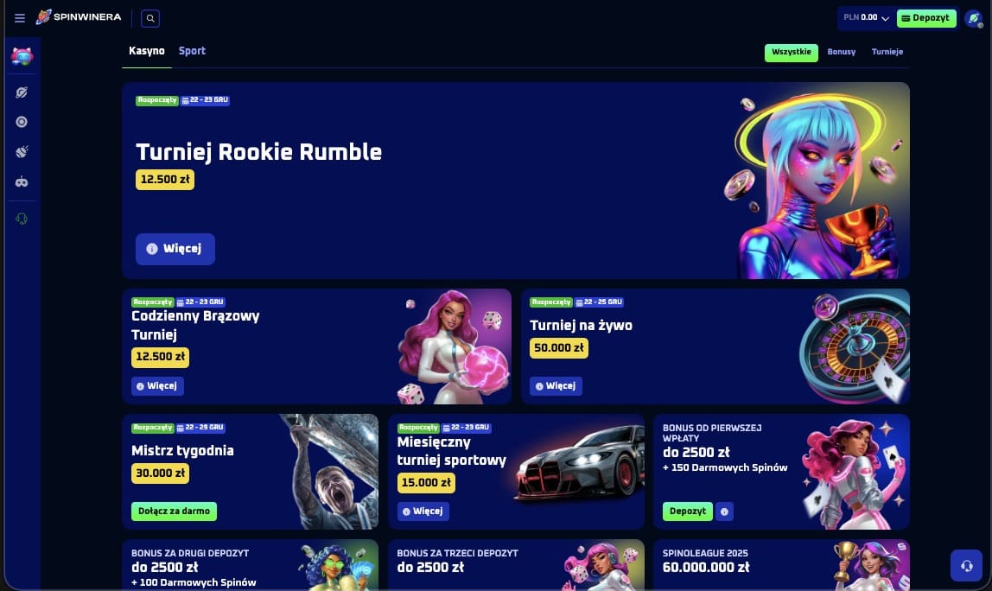Click the user profile avatar
The image size is (992, 591).
pyautogui.click(x=974, y=19)
